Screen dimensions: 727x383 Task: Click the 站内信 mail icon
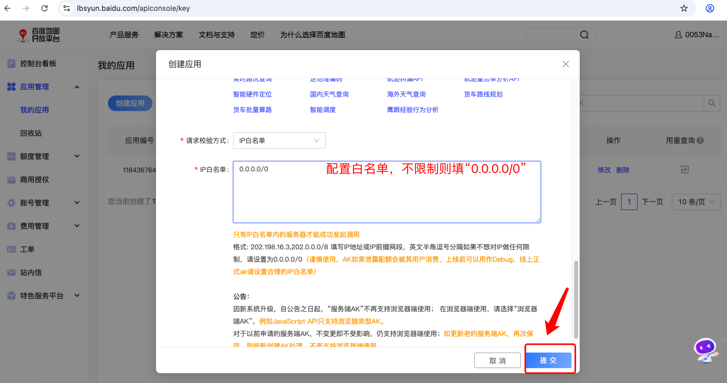pyautogui.click(x=11, y=273)
